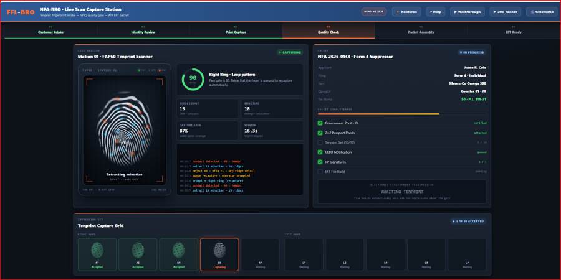Click the packet completeness progress bar
The width and height of the screenshot is (561, 280).
point(402,114)
